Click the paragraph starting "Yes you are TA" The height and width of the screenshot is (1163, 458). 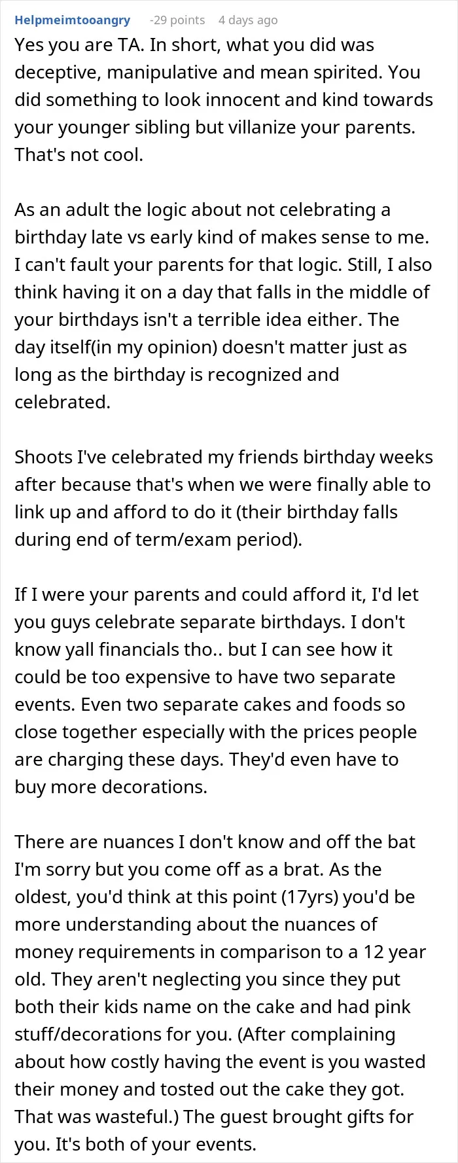[x=224, y=99]
